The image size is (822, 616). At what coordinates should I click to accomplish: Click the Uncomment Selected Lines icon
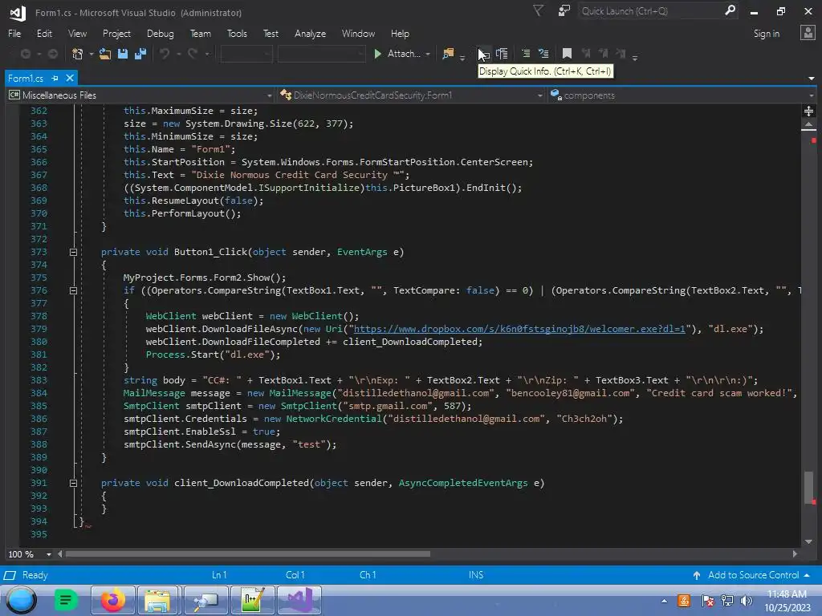543,54
